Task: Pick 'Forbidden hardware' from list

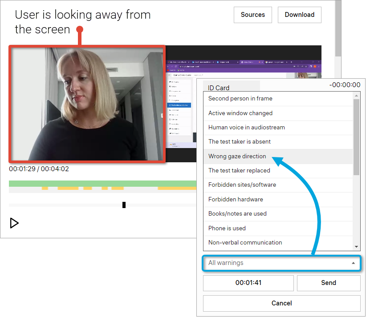Action: (x=236, y=199)
